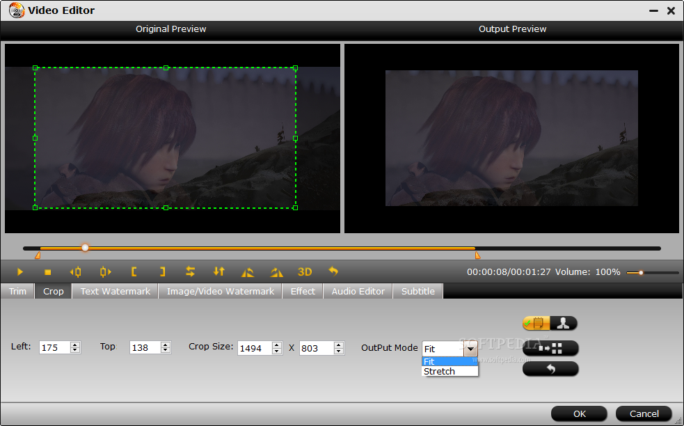Image resolution: width=684 pixels, height=426 pixels.
Task: Click the bottom-middle crop handle
Action: [x=166, y=207]
